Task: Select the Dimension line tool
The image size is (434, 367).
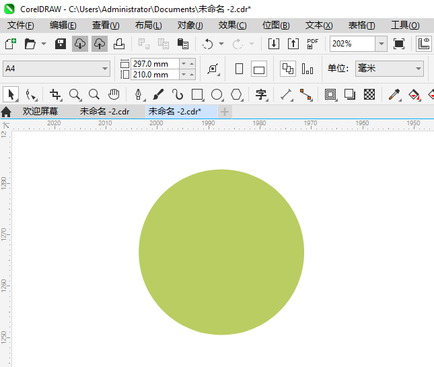Action: [286, 94]
